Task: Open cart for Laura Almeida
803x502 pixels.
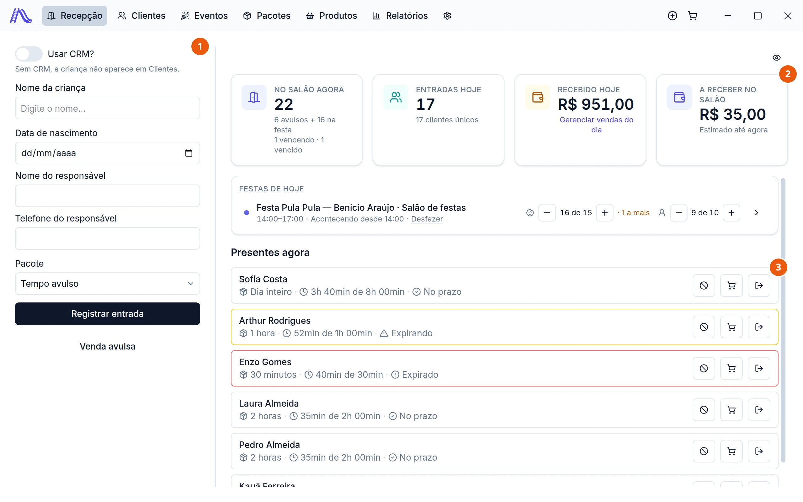Action: point(731,410)
